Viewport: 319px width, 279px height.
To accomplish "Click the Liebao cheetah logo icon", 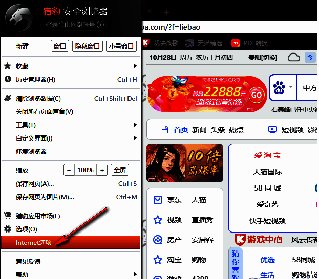I will [x=19, y=18].
